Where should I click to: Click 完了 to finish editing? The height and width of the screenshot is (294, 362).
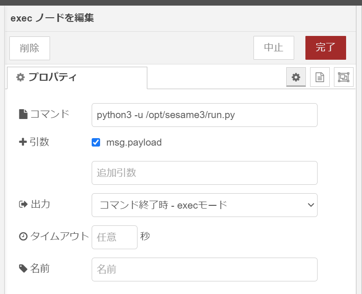tap(326, 48)
